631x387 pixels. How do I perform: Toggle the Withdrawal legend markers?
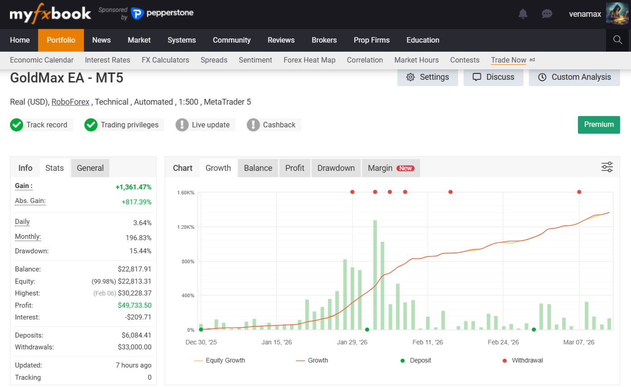click(523, 361)
